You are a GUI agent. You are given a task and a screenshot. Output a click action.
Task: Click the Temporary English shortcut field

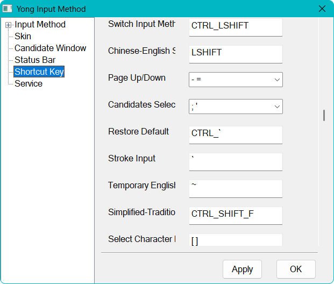236,189
